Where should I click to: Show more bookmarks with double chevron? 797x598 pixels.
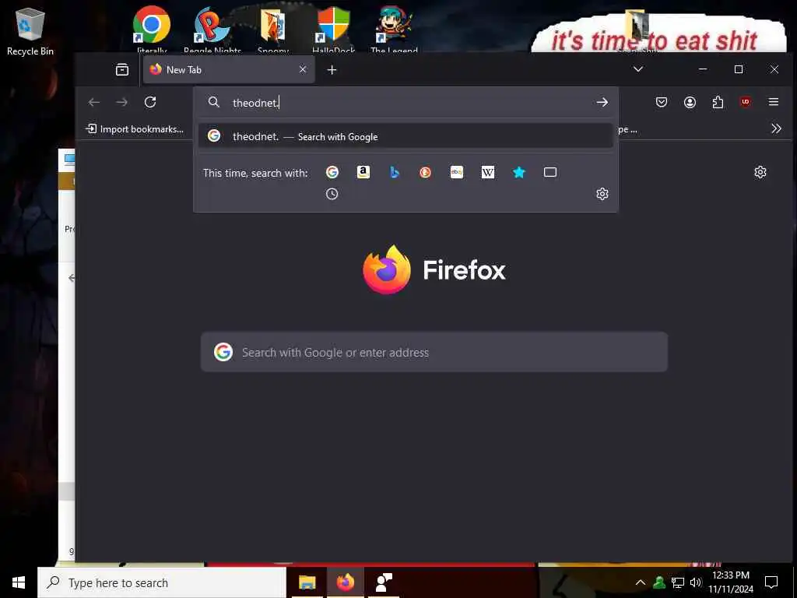click(x=776, y=128)
